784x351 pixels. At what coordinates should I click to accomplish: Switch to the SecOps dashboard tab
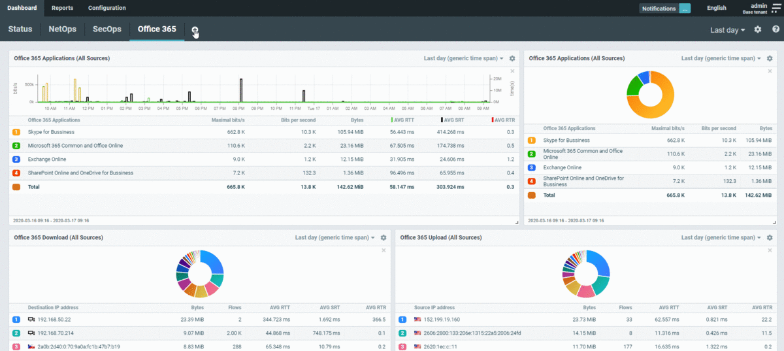click(x=106, y=29)
